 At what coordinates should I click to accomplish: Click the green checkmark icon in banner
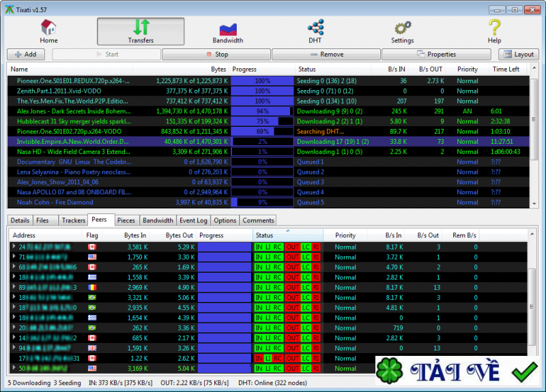click(x=525, y=373)
